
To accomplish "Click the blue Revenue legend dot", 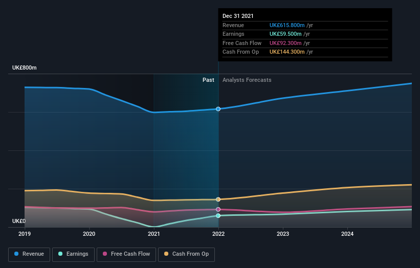I will 16,254.
